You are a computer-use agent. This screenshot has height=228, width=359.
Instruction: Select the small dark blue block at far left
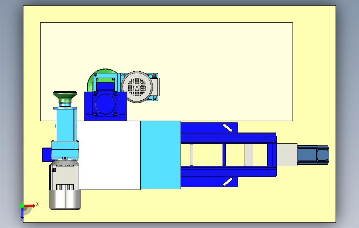47,155
